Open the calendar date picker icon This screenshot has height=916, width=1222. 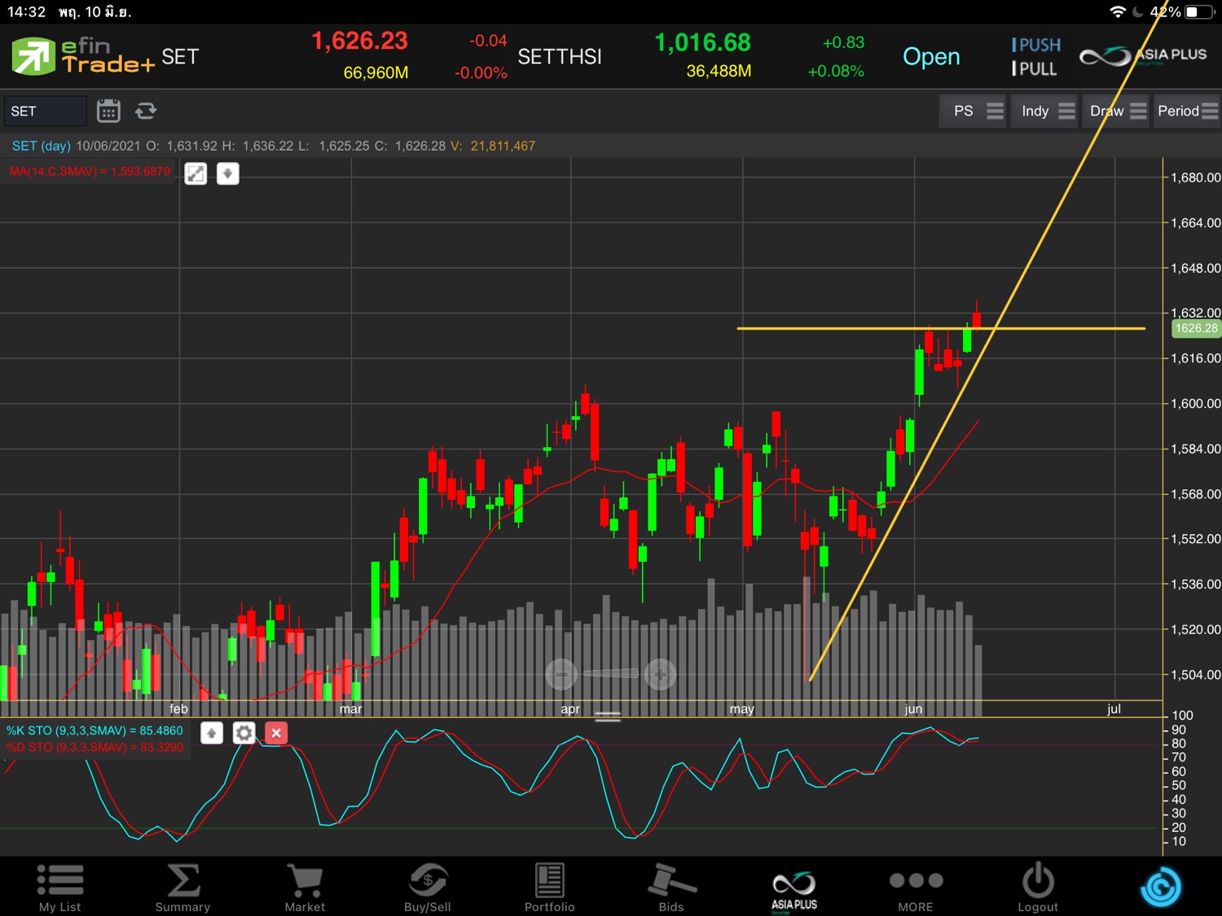[x=108, y=111]
